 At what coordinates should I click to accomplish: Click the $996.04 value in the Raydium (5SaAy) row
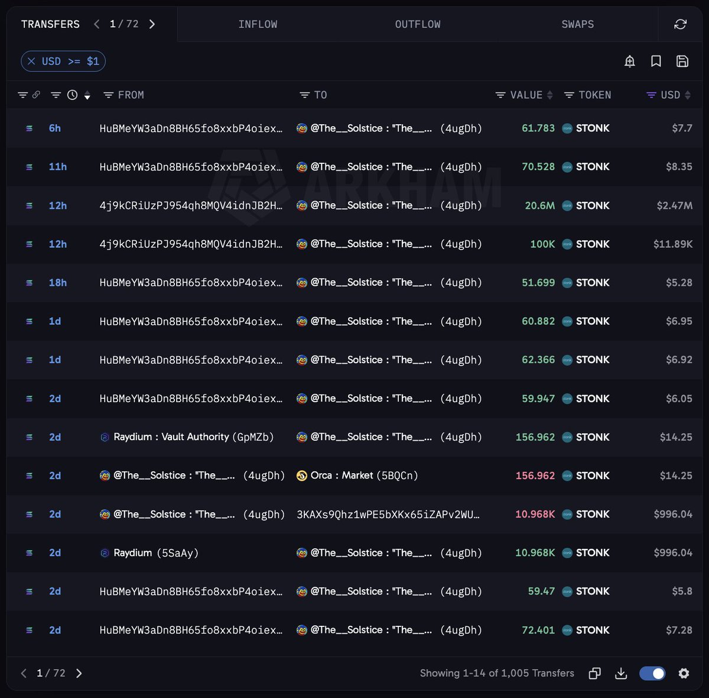click(x=673, y=553)
